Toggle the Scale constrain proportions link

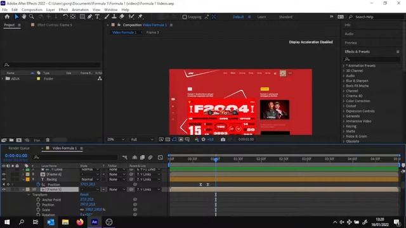click(x=82, y=210)
